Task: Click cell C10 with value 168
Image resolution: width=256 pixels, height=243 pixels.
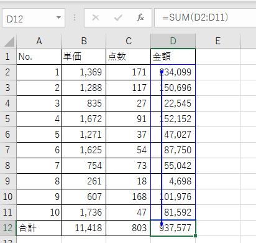Action: click(x=129, y=197)
